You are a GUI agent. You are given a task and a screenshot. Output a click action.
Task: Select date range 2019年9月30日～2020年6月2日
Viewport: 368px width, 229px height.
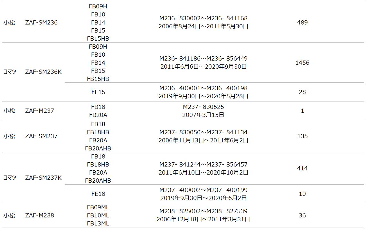tap(203, 198)
